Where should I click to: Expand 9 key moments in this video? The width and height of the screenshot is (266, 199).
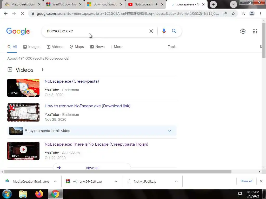(x=92, y=131)
